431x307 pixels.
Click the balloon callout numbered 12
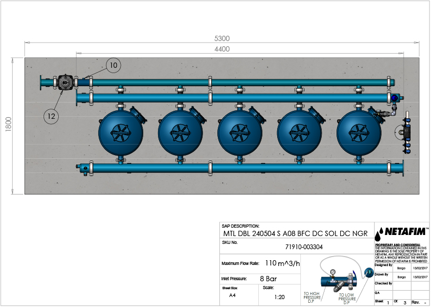pos(50,116)
